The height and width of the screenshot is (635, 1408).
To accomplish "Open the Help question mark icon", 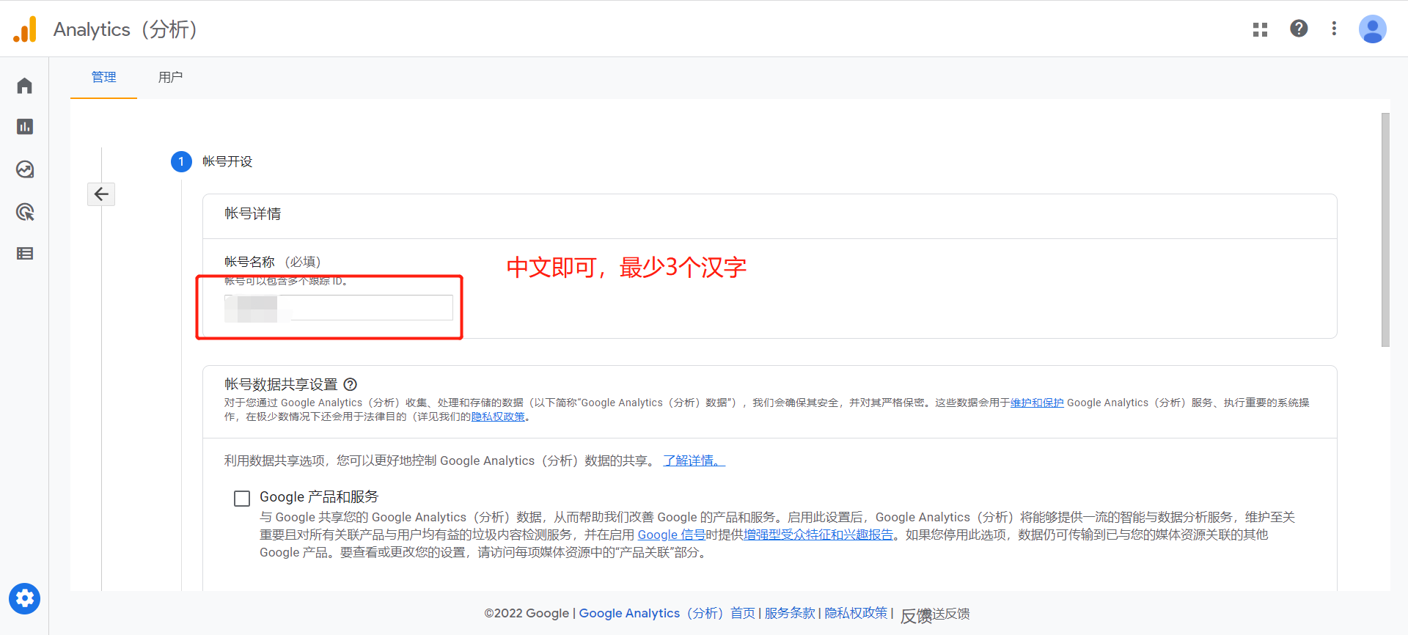I will (x=1299, y=29).
